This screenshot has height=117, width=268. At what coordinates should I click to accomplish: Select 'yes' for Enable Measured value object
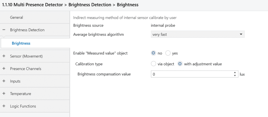click(168, 53)
